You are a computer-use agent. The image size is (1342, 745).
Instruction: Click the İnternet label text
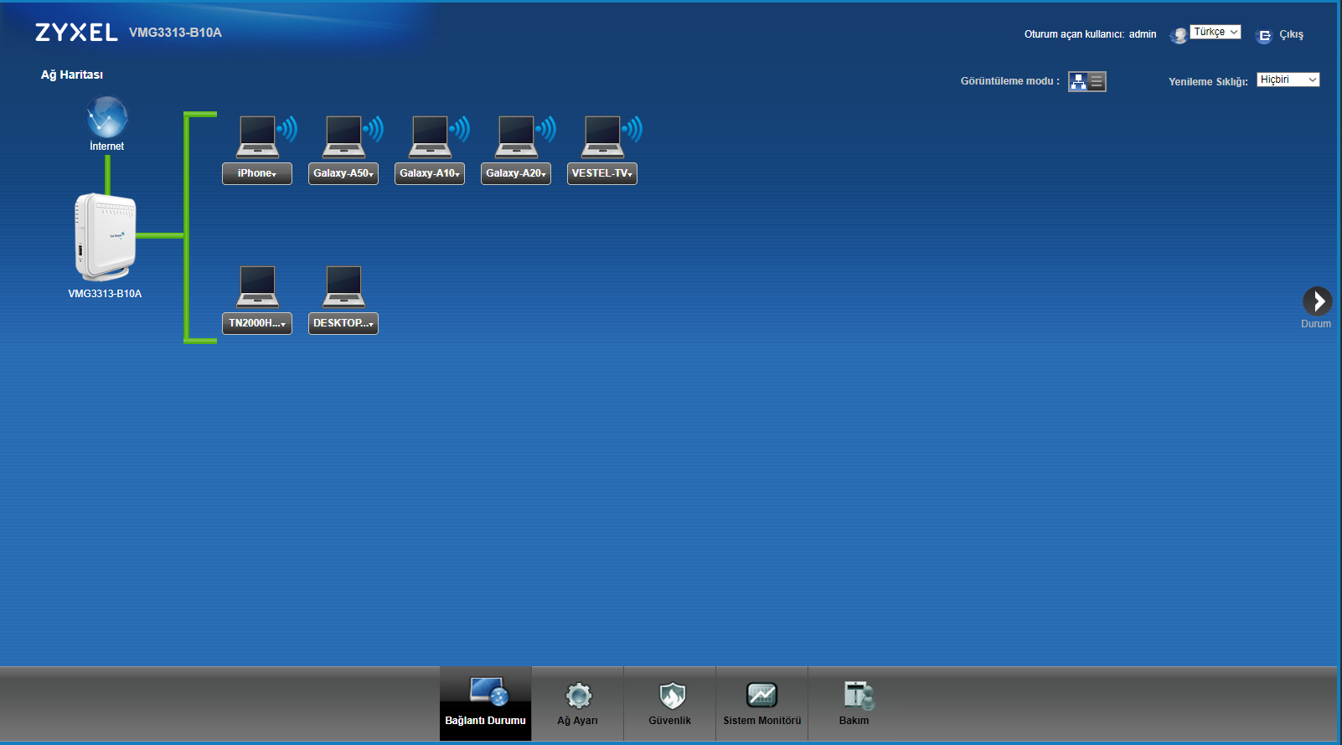click(107, 146)
